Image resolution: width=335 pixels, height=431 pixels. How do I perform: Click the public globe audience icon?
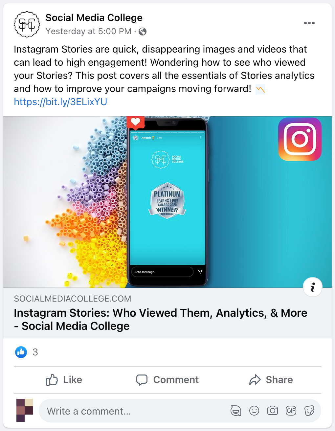click(x=143, y=32)
